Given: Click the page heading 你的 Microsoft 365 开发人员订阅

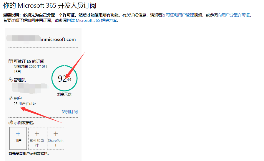Looking at the screenshot, I should click(50, 6).
